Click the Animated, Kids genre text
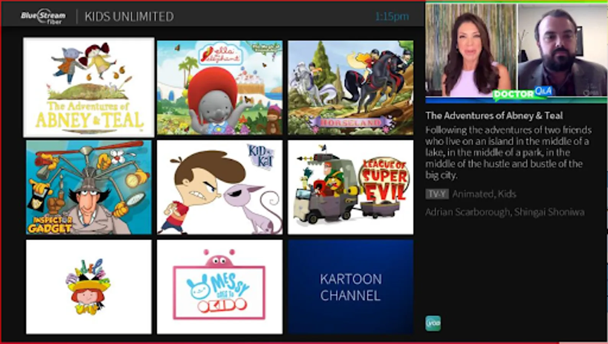 click(484, 194)
